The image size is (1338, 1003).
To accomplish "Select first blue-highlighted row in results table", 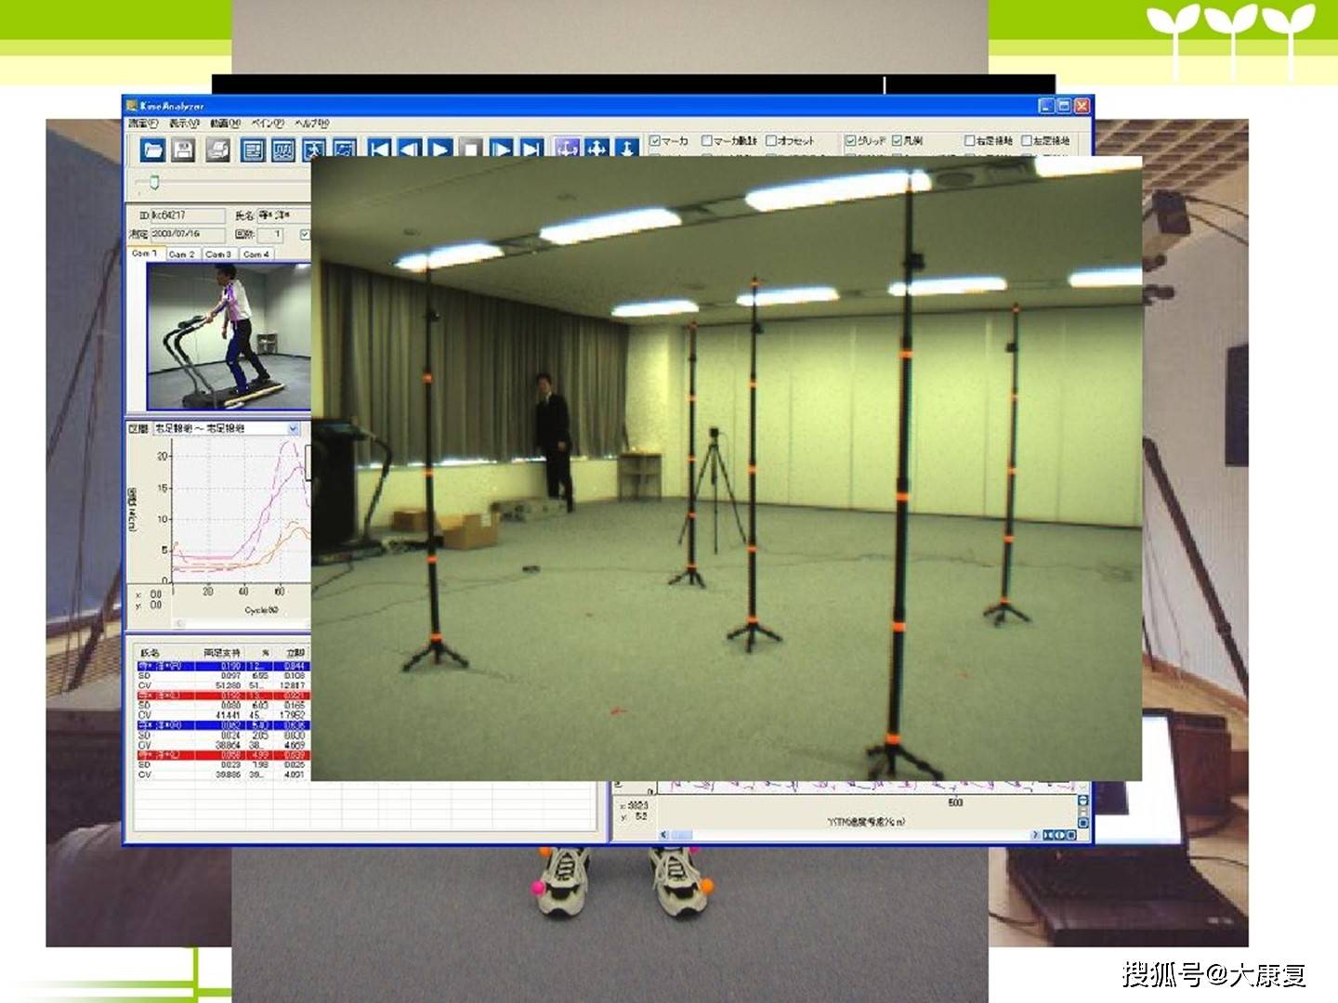I will [221, 666].
